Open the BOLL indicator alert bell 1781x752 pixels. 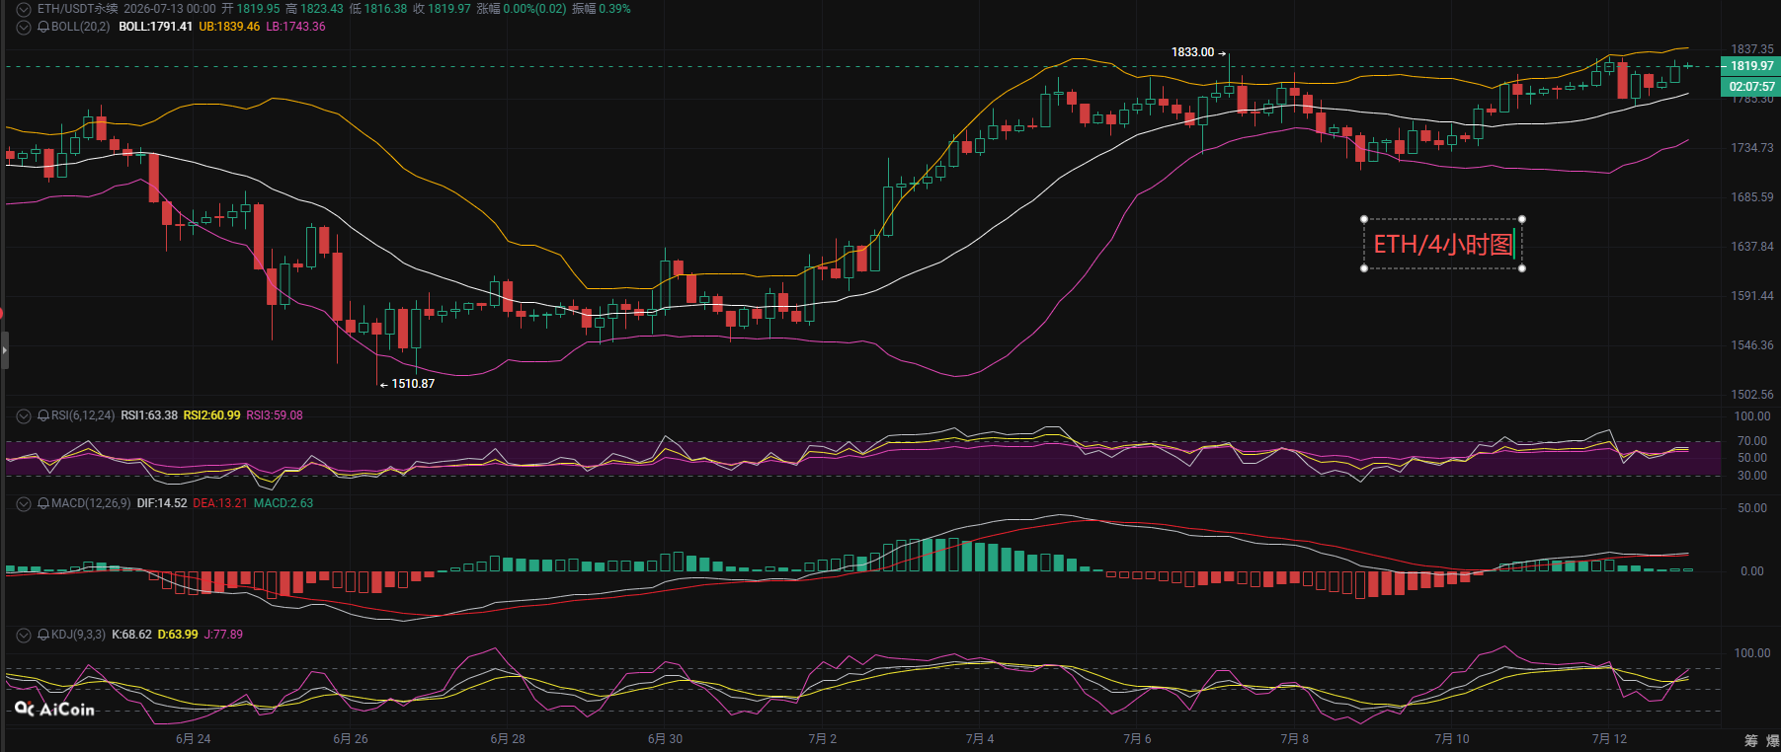(x=43, y=27)
